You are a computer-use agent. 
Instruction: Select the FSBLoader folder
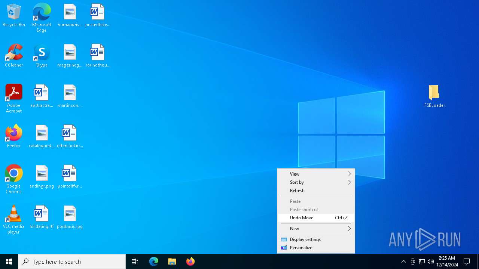434,96
